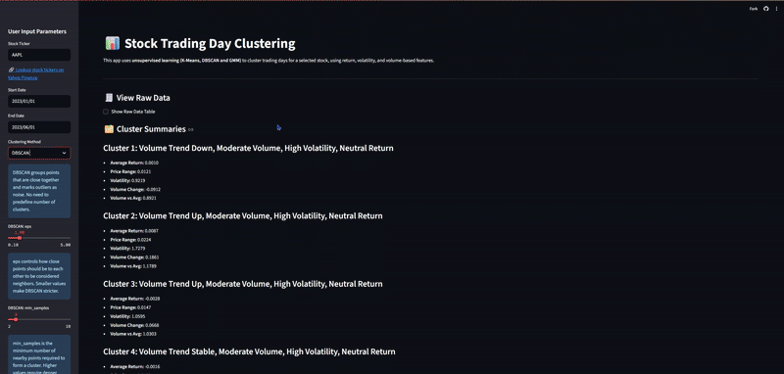Click the eps explanation info box
Image resolution: width=784 pixels, height=374 pixels.
coord(39,276)
